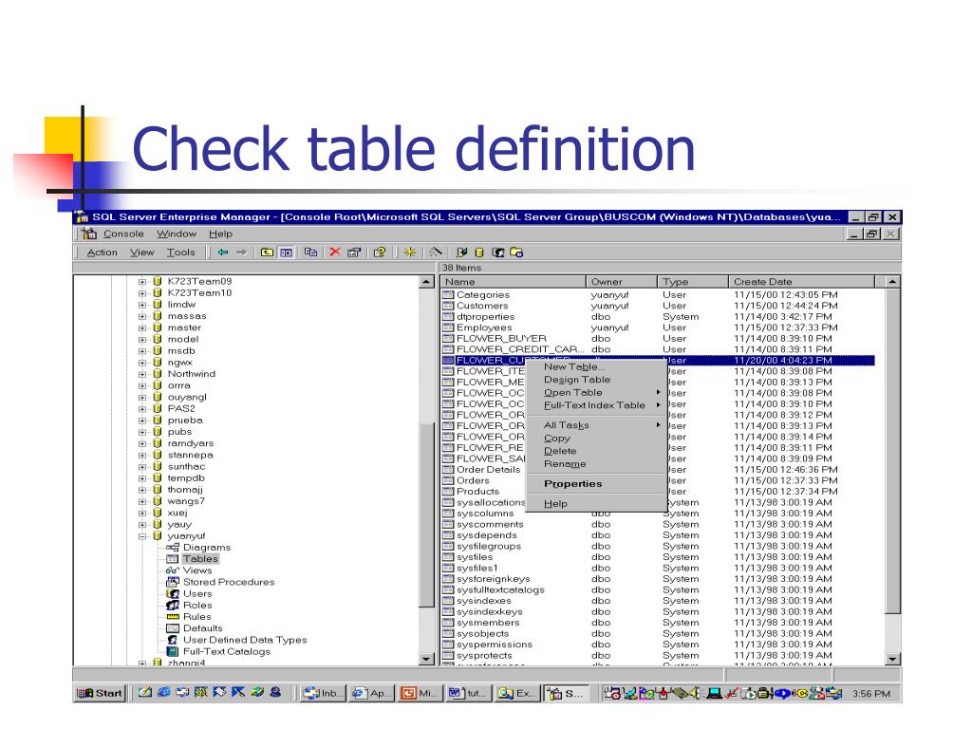The width and height of the screenshot is (972, 729).
Task: Open the All Tasks submenu
Action: pyautogui.click(x=567, y=425)
